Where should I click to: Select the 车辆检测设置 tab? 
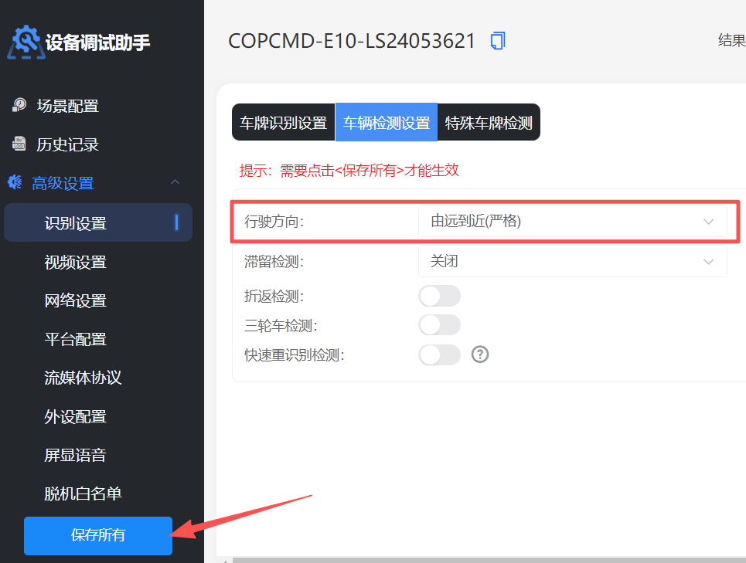point(387,123)
